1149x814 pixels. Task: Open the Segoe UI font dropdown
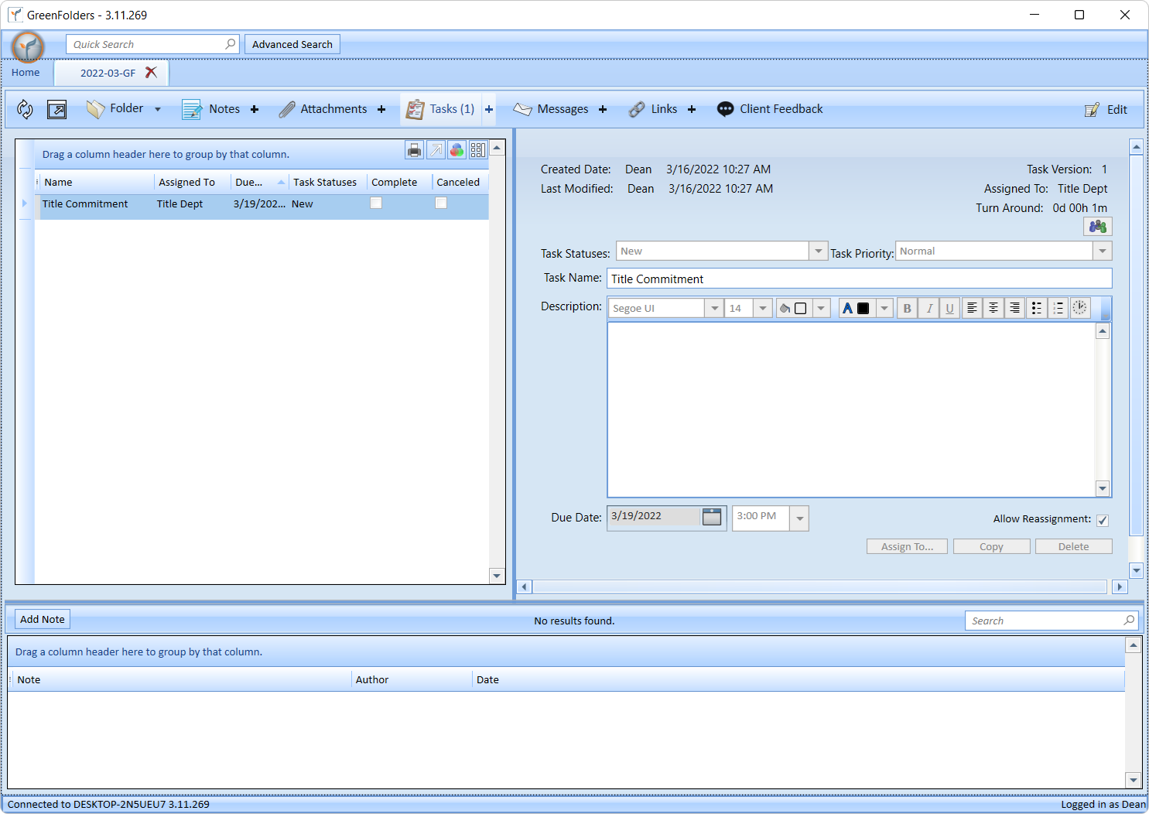click(714, 308)
